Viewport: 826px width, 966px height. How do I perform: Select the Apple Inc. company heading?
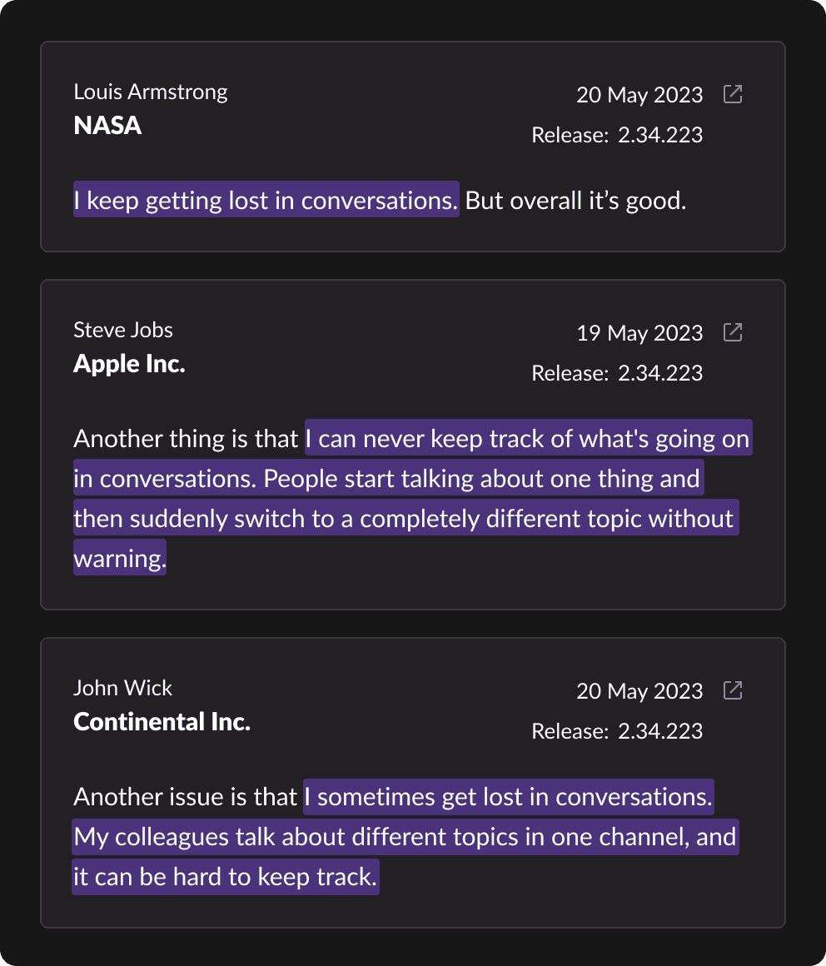(x=129, y=364)
